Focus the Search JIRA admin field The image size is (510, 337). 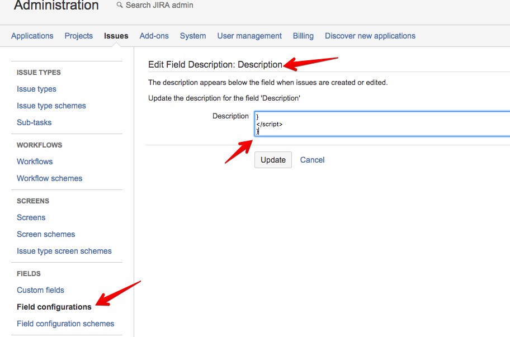[x=159, y=5]
